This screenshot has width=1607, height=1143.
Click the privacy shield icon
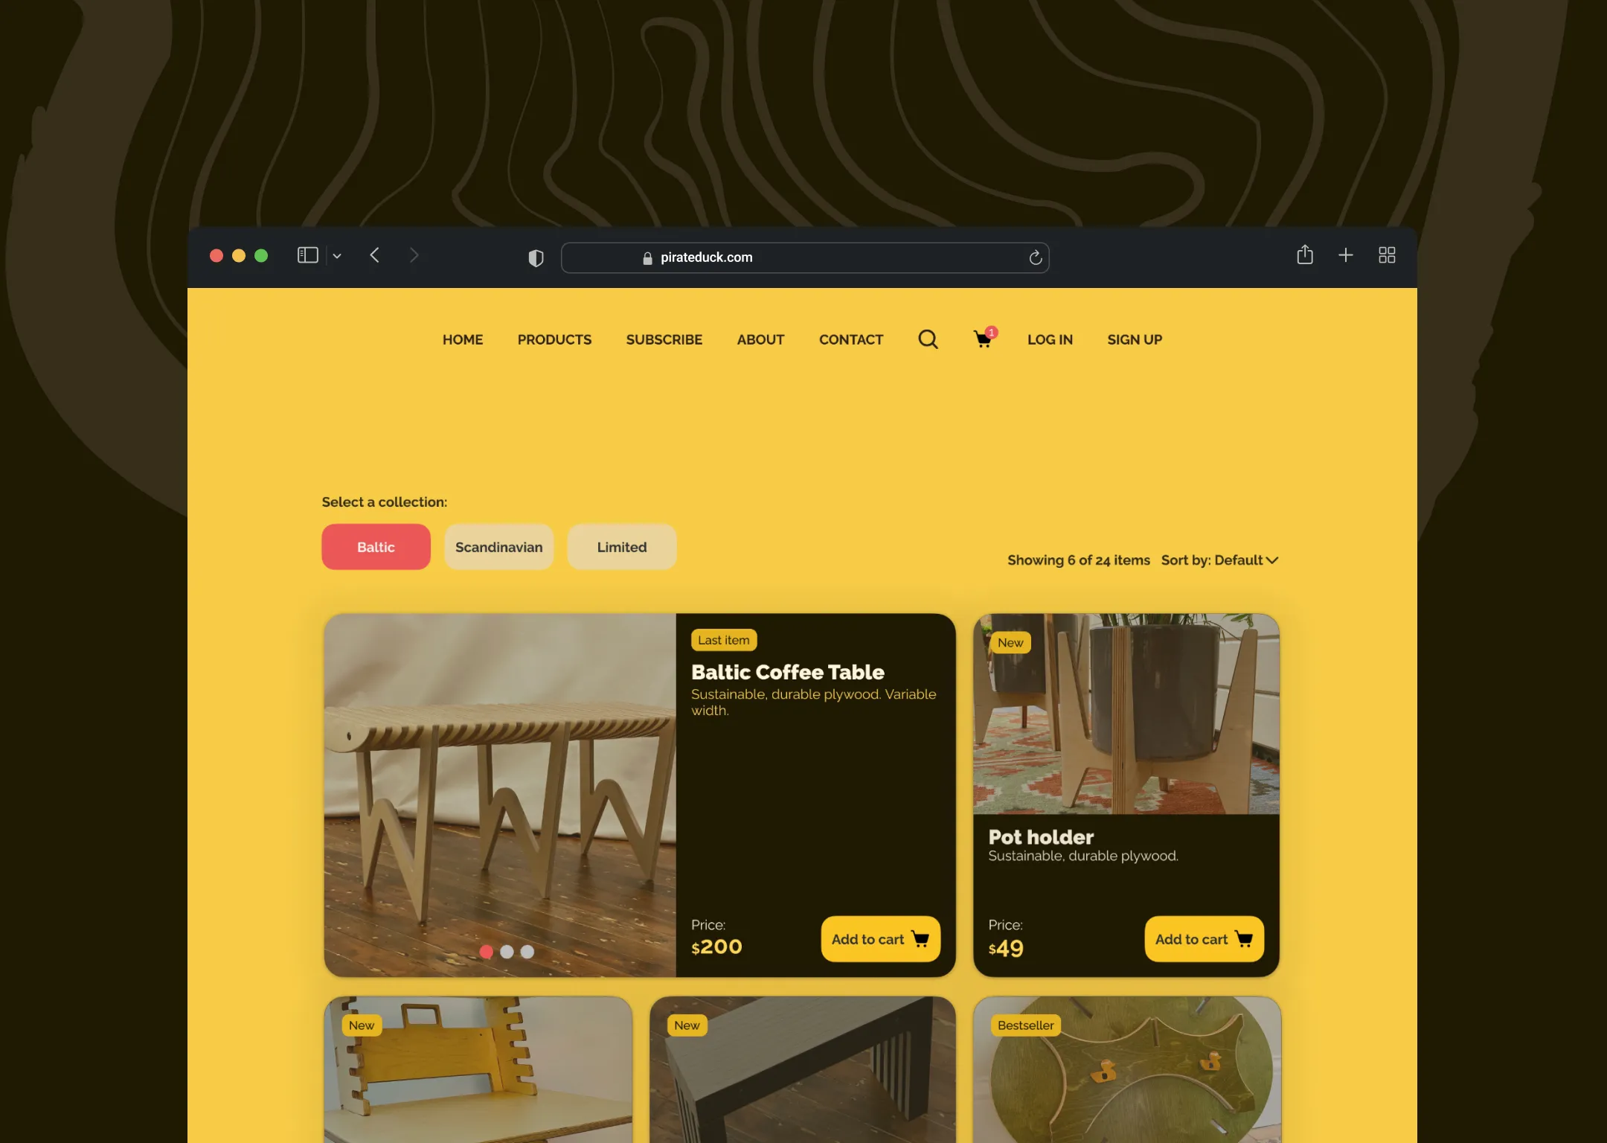click(536, 257)
